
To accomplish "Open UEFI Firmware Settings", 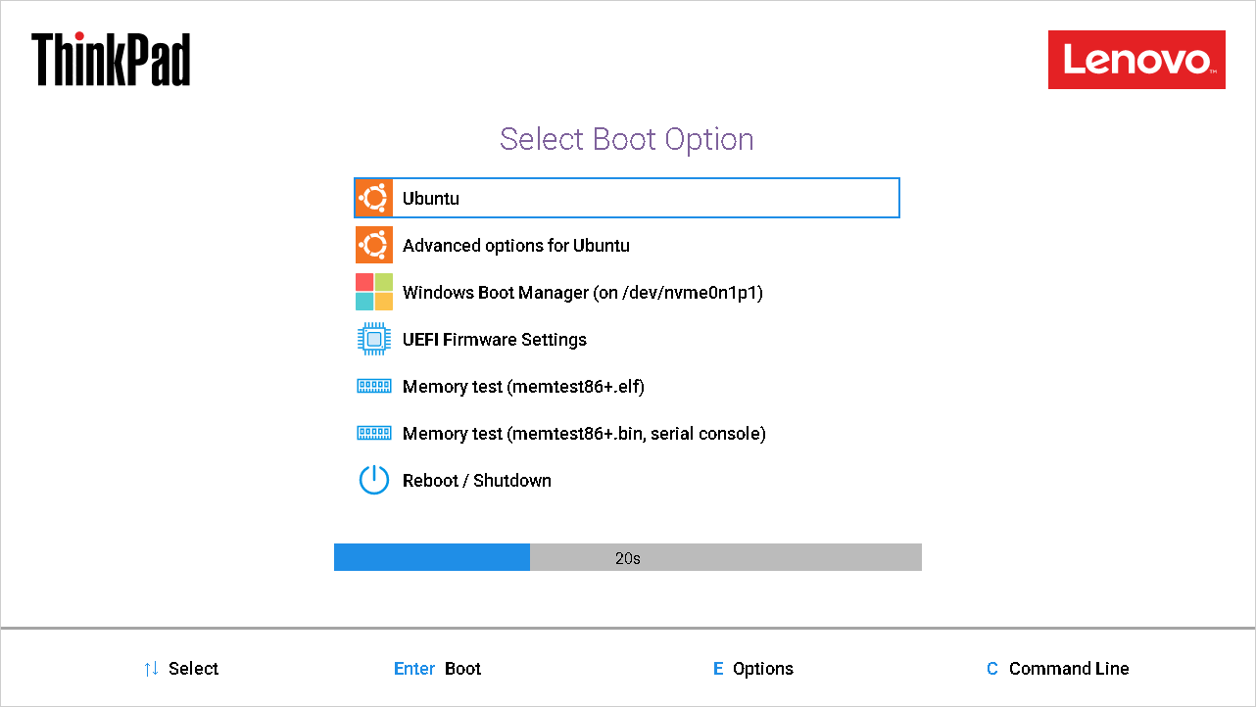I will pyautogui.click(x=627, y=339).
